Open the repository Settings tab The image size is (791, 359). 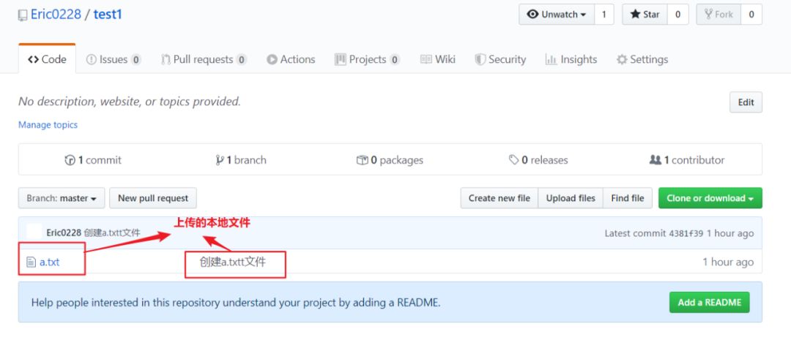coord(642,59)
